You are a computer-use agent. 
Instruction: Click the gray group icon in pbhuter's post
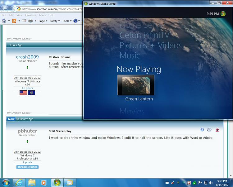click(209, 130)
